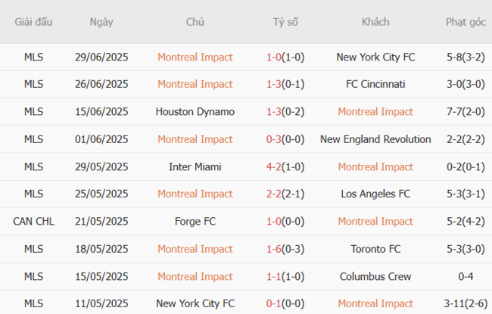This screenshot has height=314, width=492.
Task: Open the FC Cincinnati team link
Action: (375, 84)
